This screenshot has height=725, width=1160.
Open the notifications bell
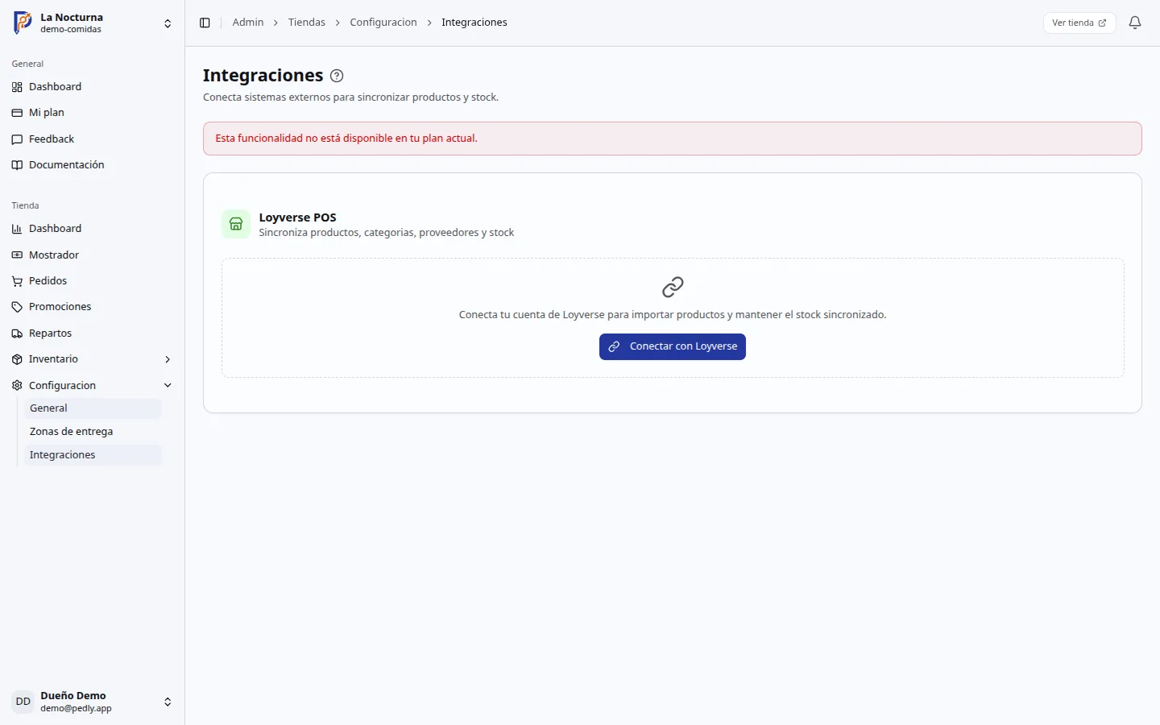click(1135, 23)
